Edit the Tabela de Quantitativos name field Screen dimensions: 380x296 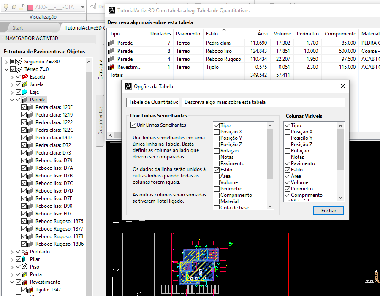[x=153, y=102]
